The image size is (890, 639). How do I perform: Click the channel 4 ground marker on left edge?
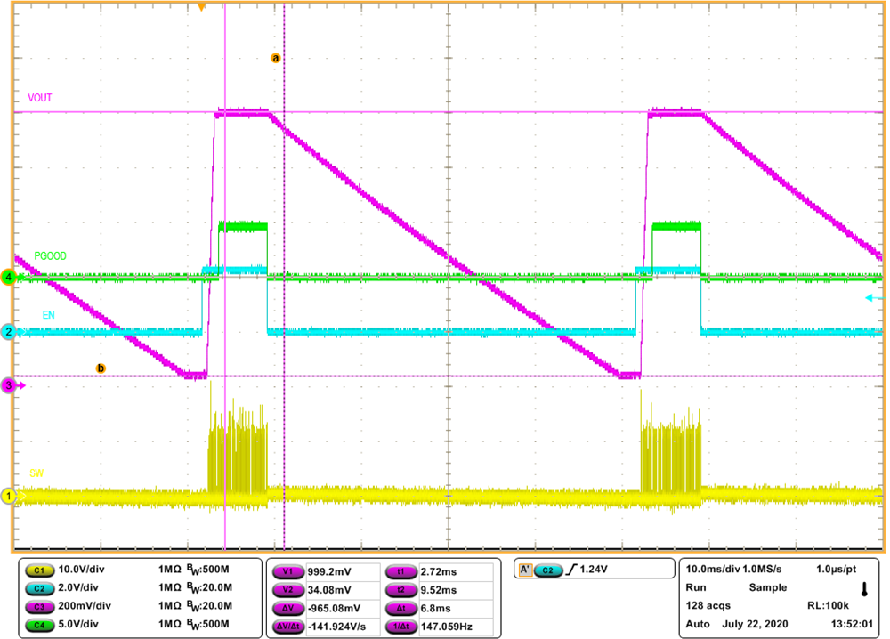(7, 277)
